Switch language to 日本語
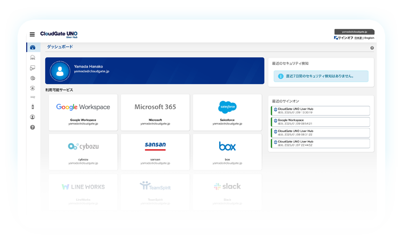 pos(358,38)
